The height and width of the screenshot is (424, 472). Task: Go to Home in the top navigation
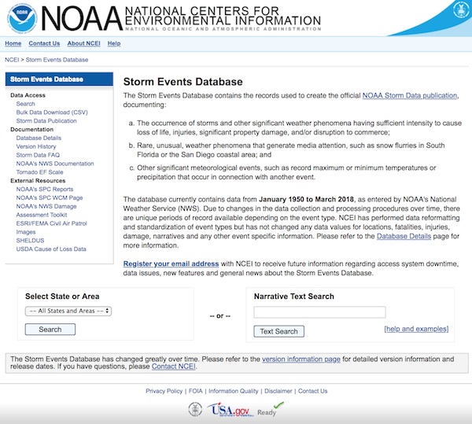tap(13, 43)
